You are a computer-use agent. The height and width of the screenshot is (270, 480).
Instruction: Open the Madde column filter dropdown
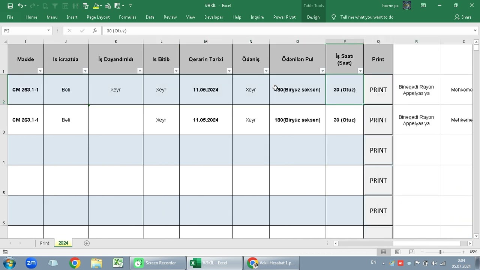tap(40, 71)
